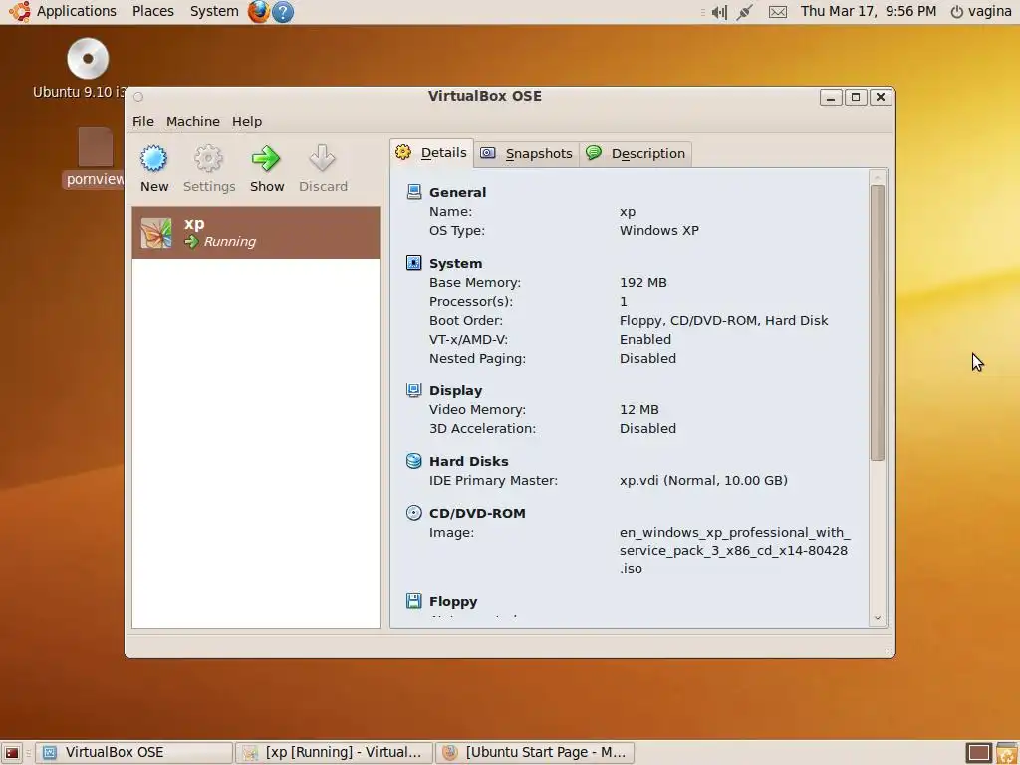The height and width of the screenshot is (765, 1020).
Task: Switch to the Details tab
Action: (x=432, y=153)
